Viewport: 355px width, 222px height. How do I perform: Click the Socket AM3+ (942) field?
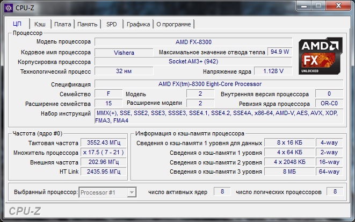193,61
